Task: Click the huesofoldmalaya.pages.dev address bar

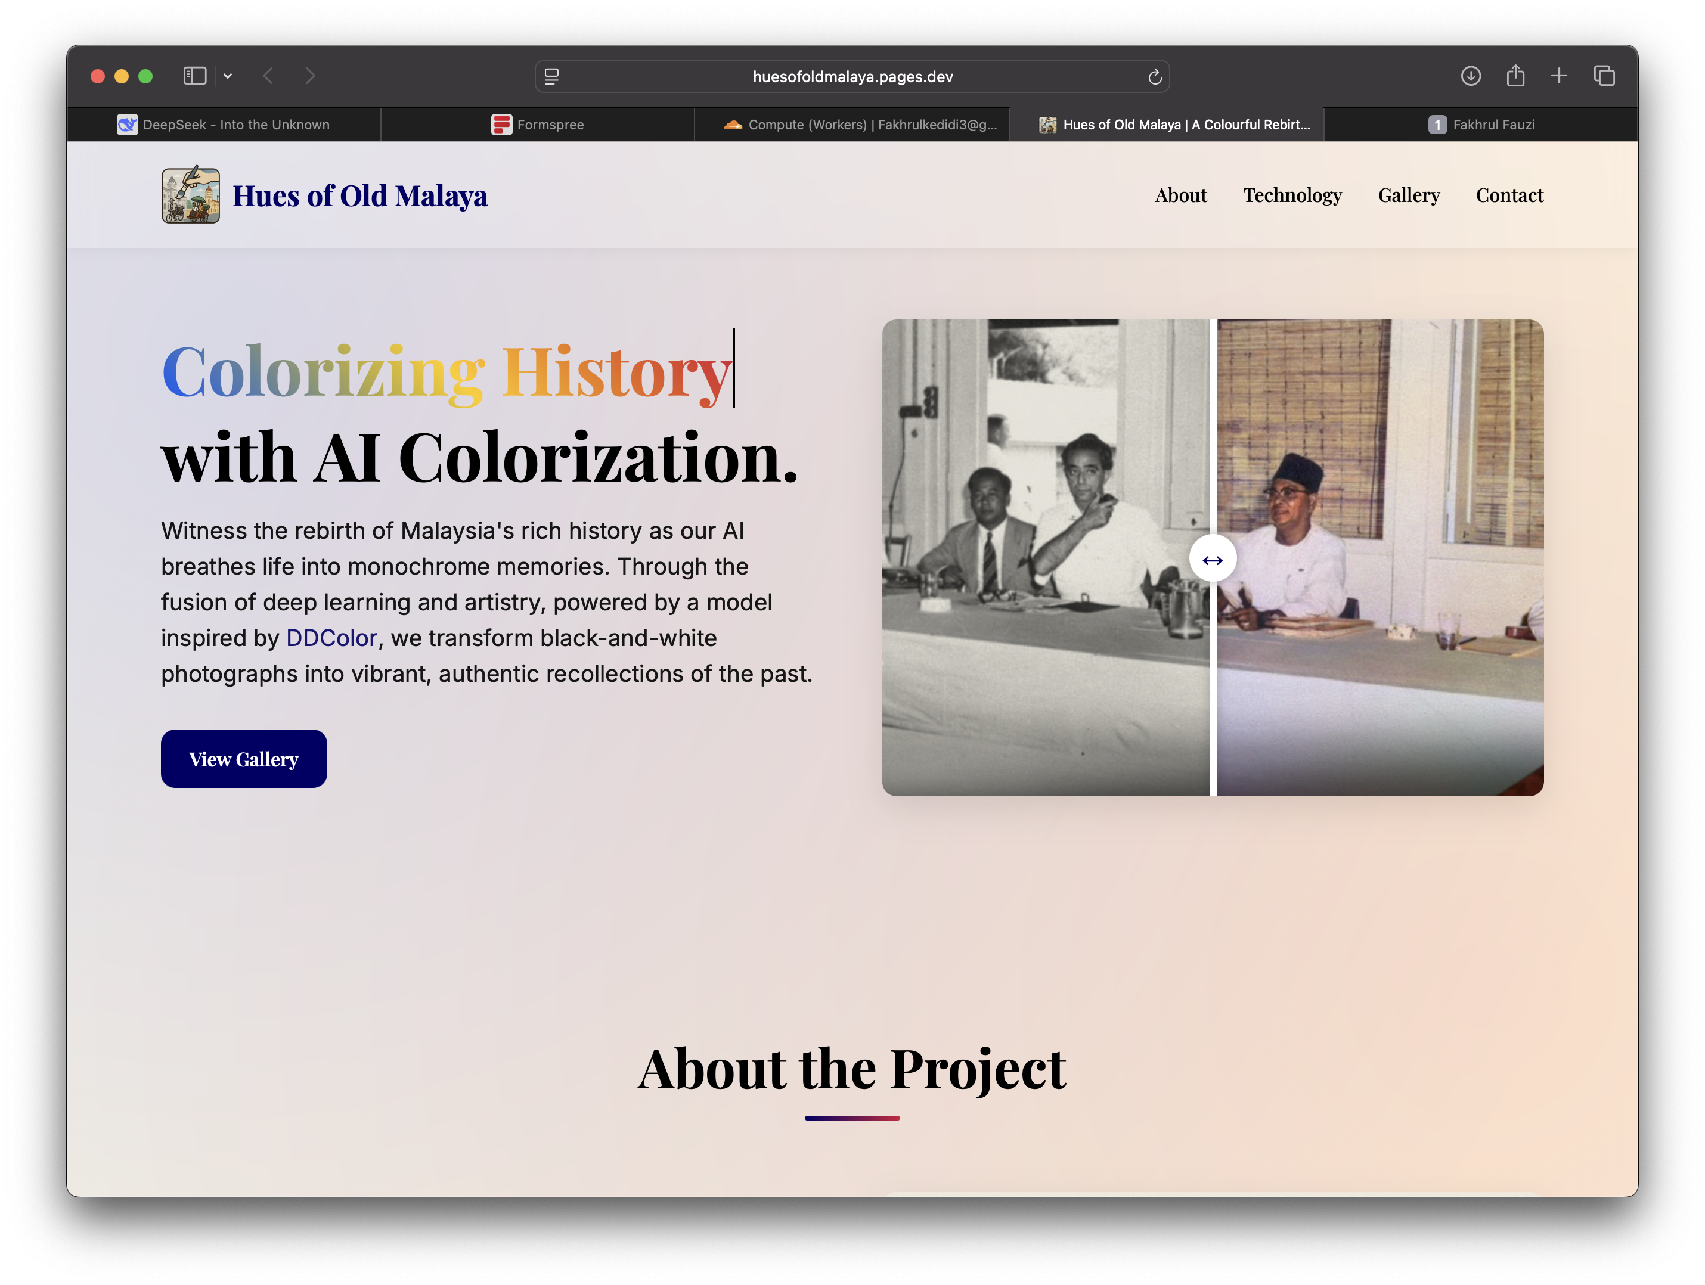Action: [x=852, y=76]
